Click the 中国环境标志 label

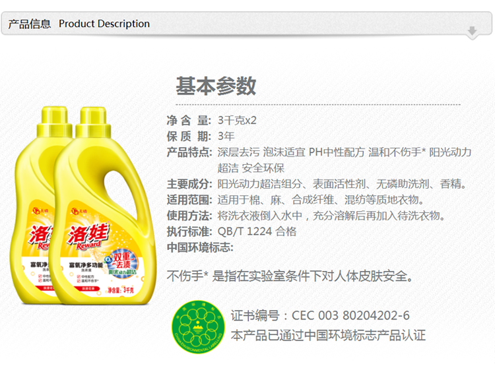(x=200, y=247)
